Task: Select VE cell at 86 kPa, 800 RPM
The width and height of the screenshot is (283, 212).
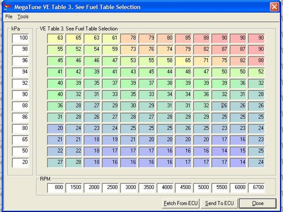Action: pyautogui.click(x=56, y=117)
